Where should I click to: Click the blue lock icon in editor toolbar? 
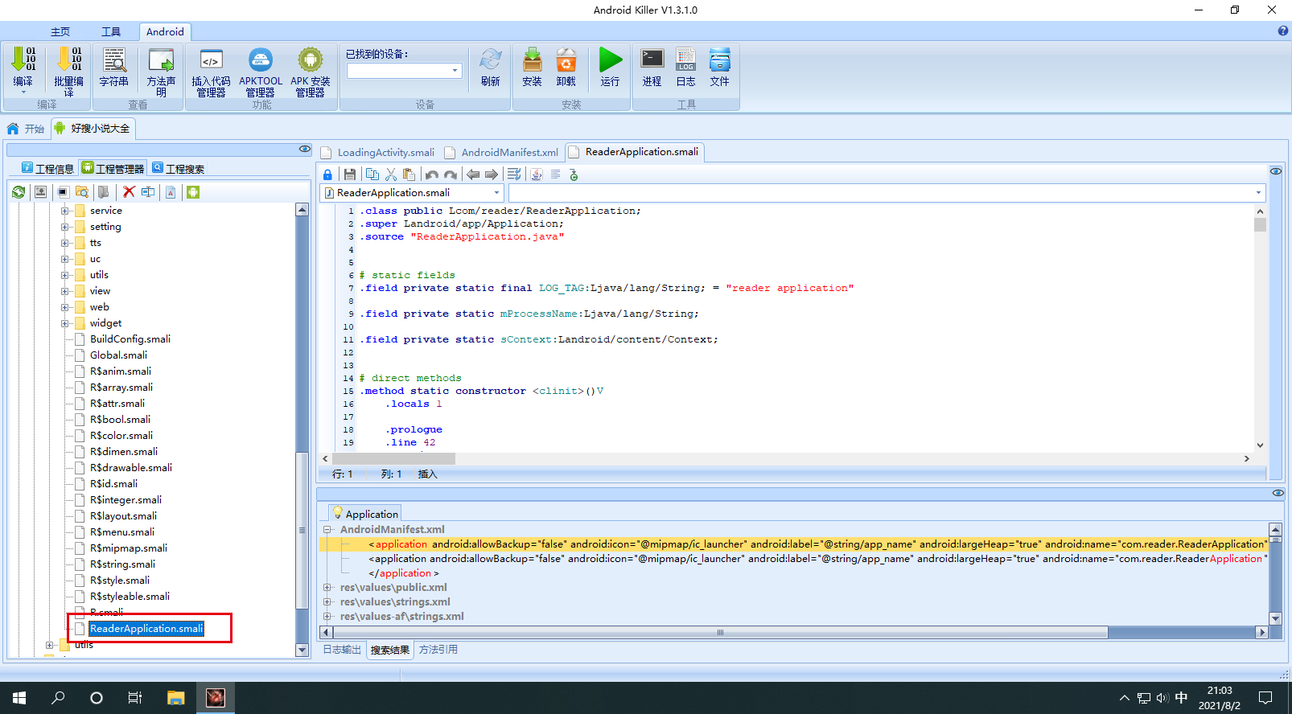[327, 174]
